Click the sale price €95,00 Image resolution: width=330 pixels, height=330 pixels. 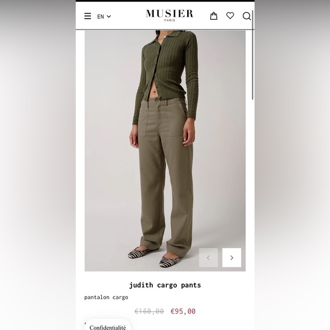tap(183, 311)
